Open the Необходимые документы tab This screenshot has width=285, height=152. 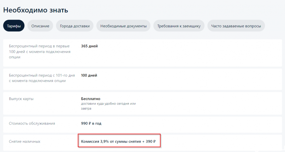(x=123, y=26)
